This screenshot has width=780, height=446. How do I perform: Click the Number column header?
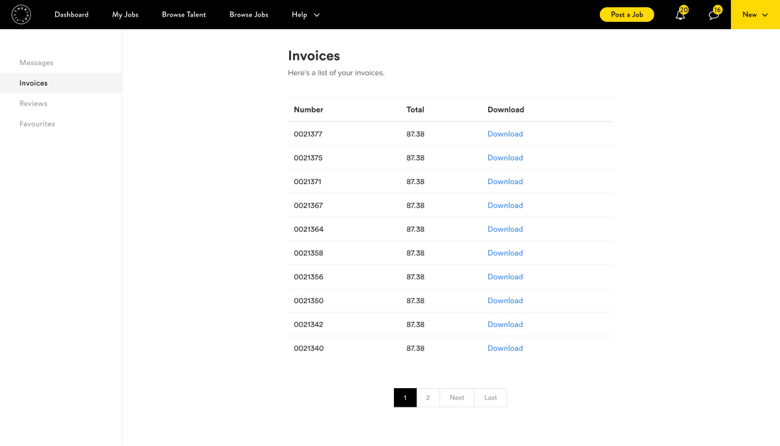pyautogui.click(x=308, y=110)
